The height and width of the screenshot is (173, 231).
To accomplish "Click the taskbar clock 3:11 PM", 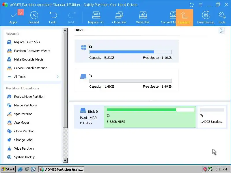I will coord(221,169).
